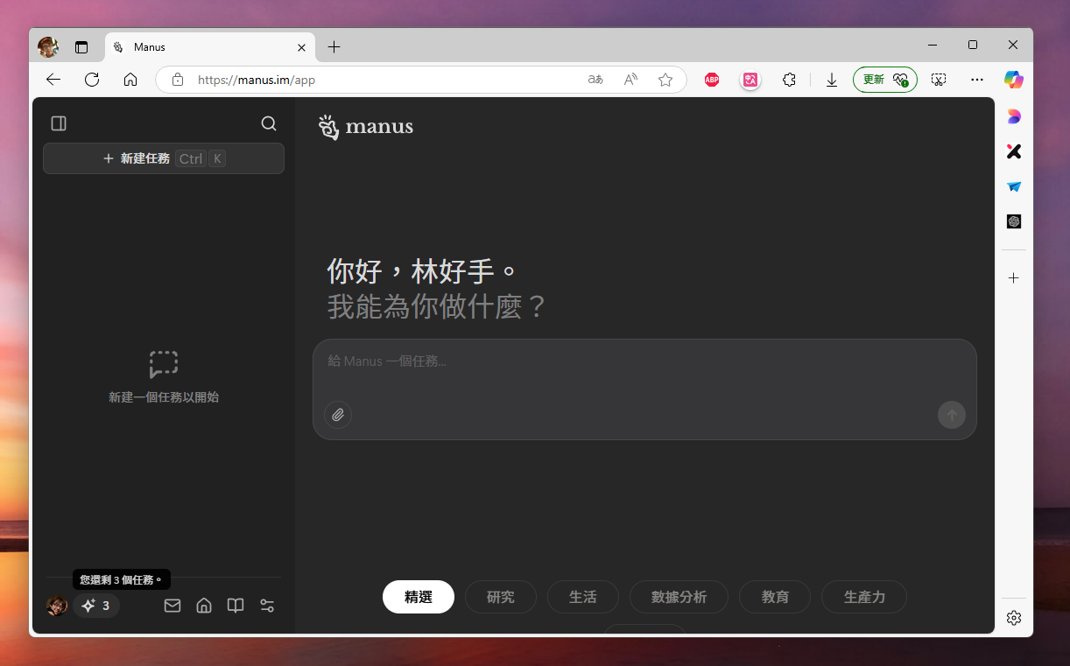The width and height of the screenshot is (1070, 666).
Task: Open the book knowledge icon in sidebar
Action: (x=236, y=606)
